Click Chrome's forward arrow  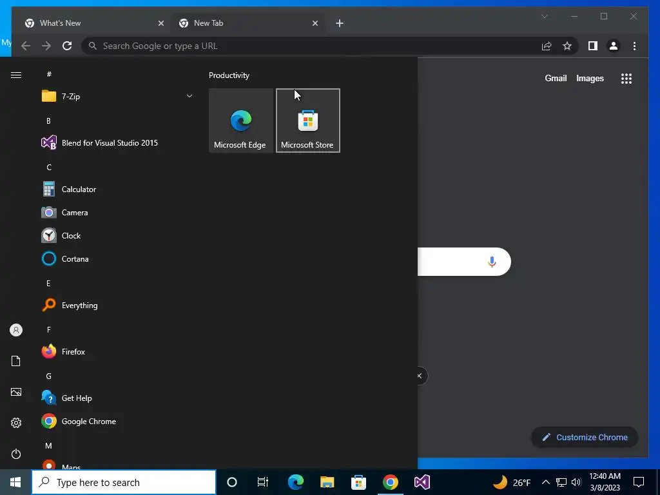(46, 46)
